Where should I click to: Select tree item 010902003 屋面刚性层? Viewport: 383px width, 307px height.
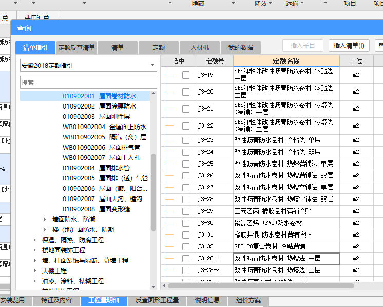click(x=96, y=116)
